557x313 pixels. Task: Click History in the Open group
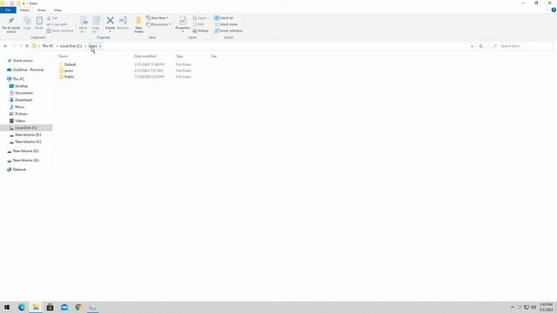click(201, 31)
